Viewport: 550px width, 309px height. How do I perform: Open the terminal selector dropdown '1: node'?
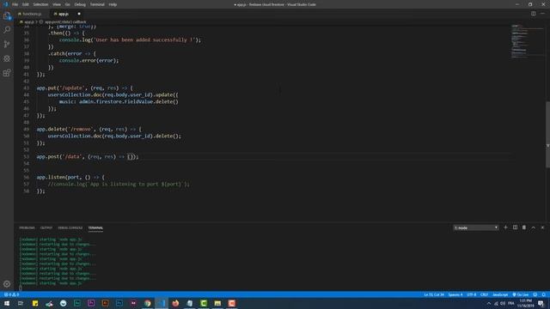pyautogui.click(x=475, y=227)
